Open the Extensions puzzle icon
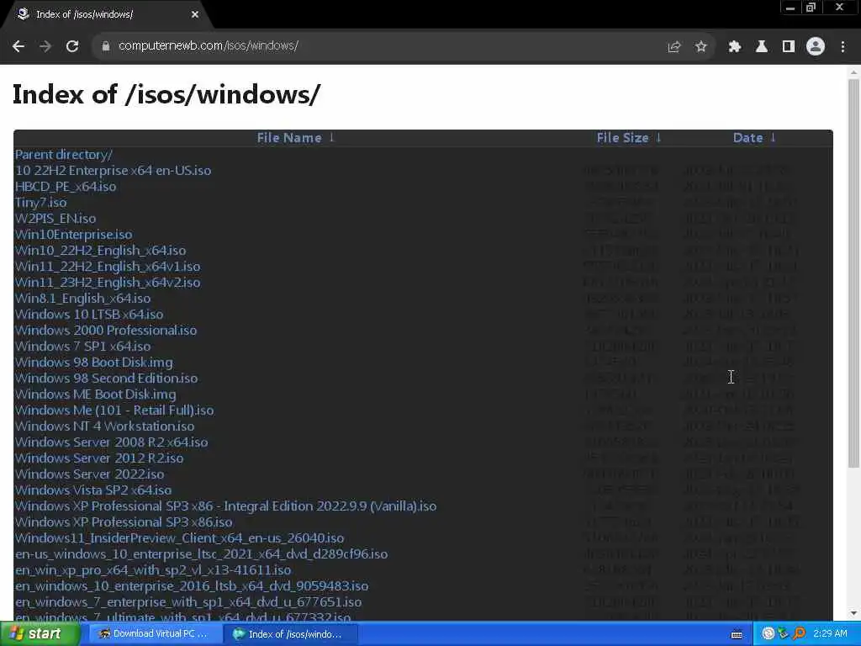This screenshot has width=861, height=646. click(734, 47)
